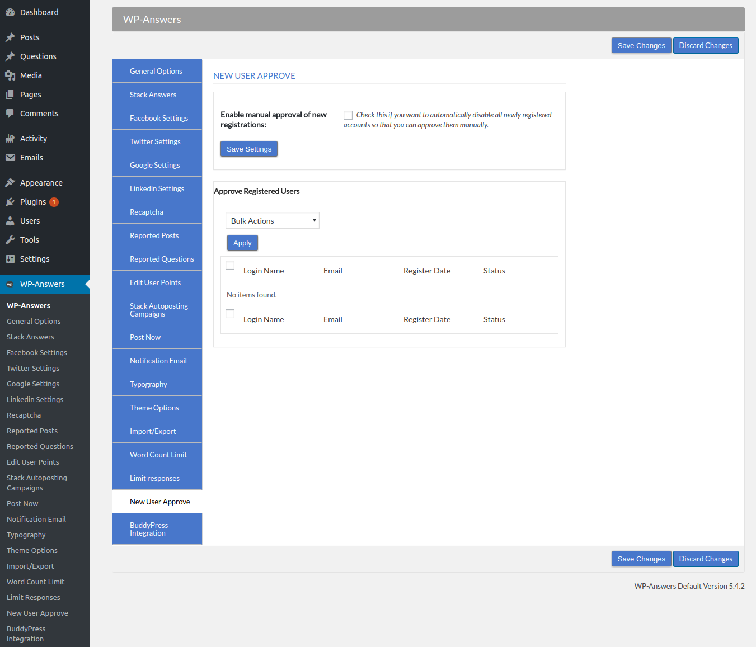Click the Questions pushpin icon
The width and height of the screenshot is (756, 647).
10,56
